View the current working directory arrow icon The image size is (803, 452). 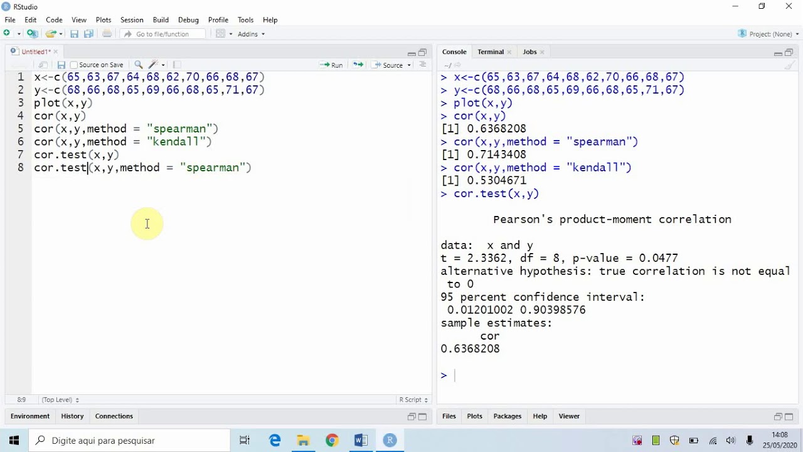point(458,65)
